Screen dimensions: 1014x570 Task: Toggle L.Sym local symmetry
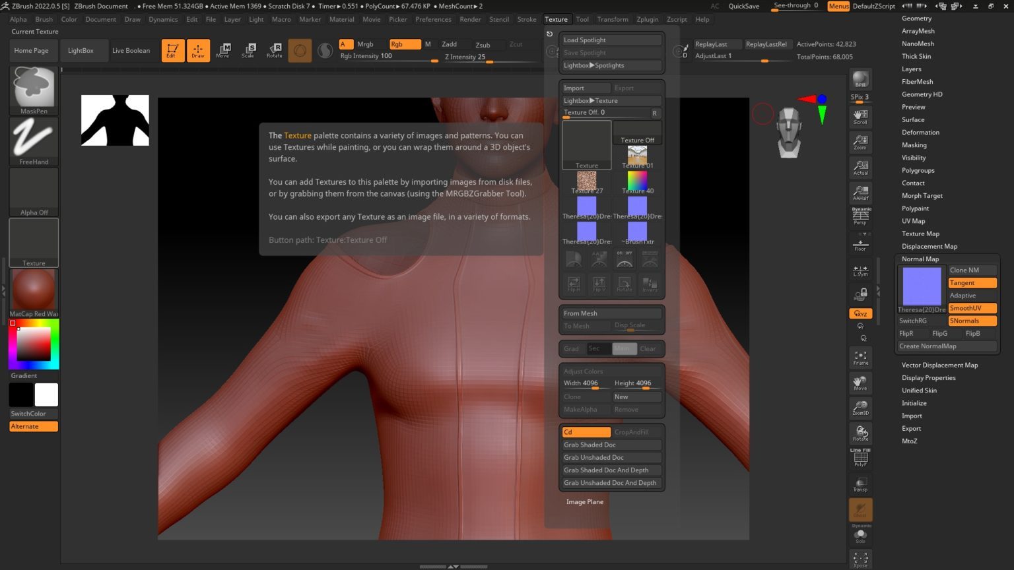pos(860,270)
